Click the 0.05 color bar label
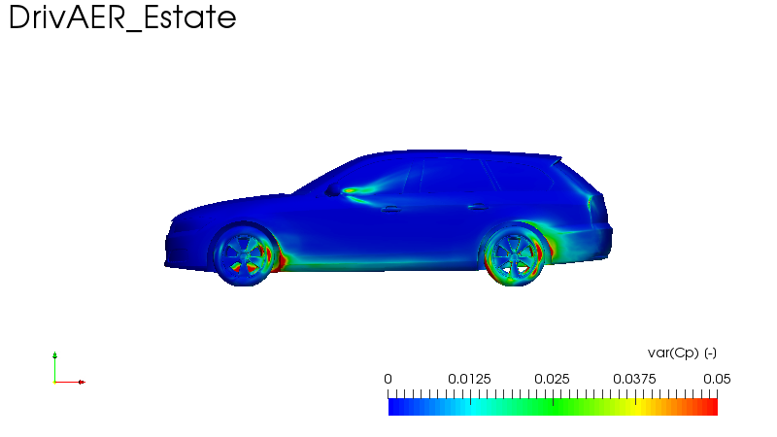Screen dimensions: 777x437 click(x=717, y=379)
